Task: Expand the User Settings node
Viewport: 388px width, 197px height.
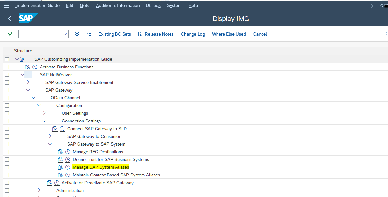Action: [x=44, y=113]
